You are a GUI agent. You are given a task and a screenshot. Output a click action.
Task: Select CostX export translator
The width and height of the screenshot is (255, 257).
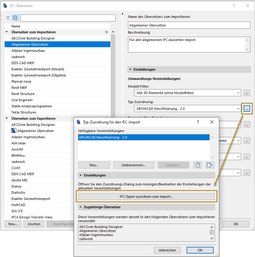tap(39, 168)
